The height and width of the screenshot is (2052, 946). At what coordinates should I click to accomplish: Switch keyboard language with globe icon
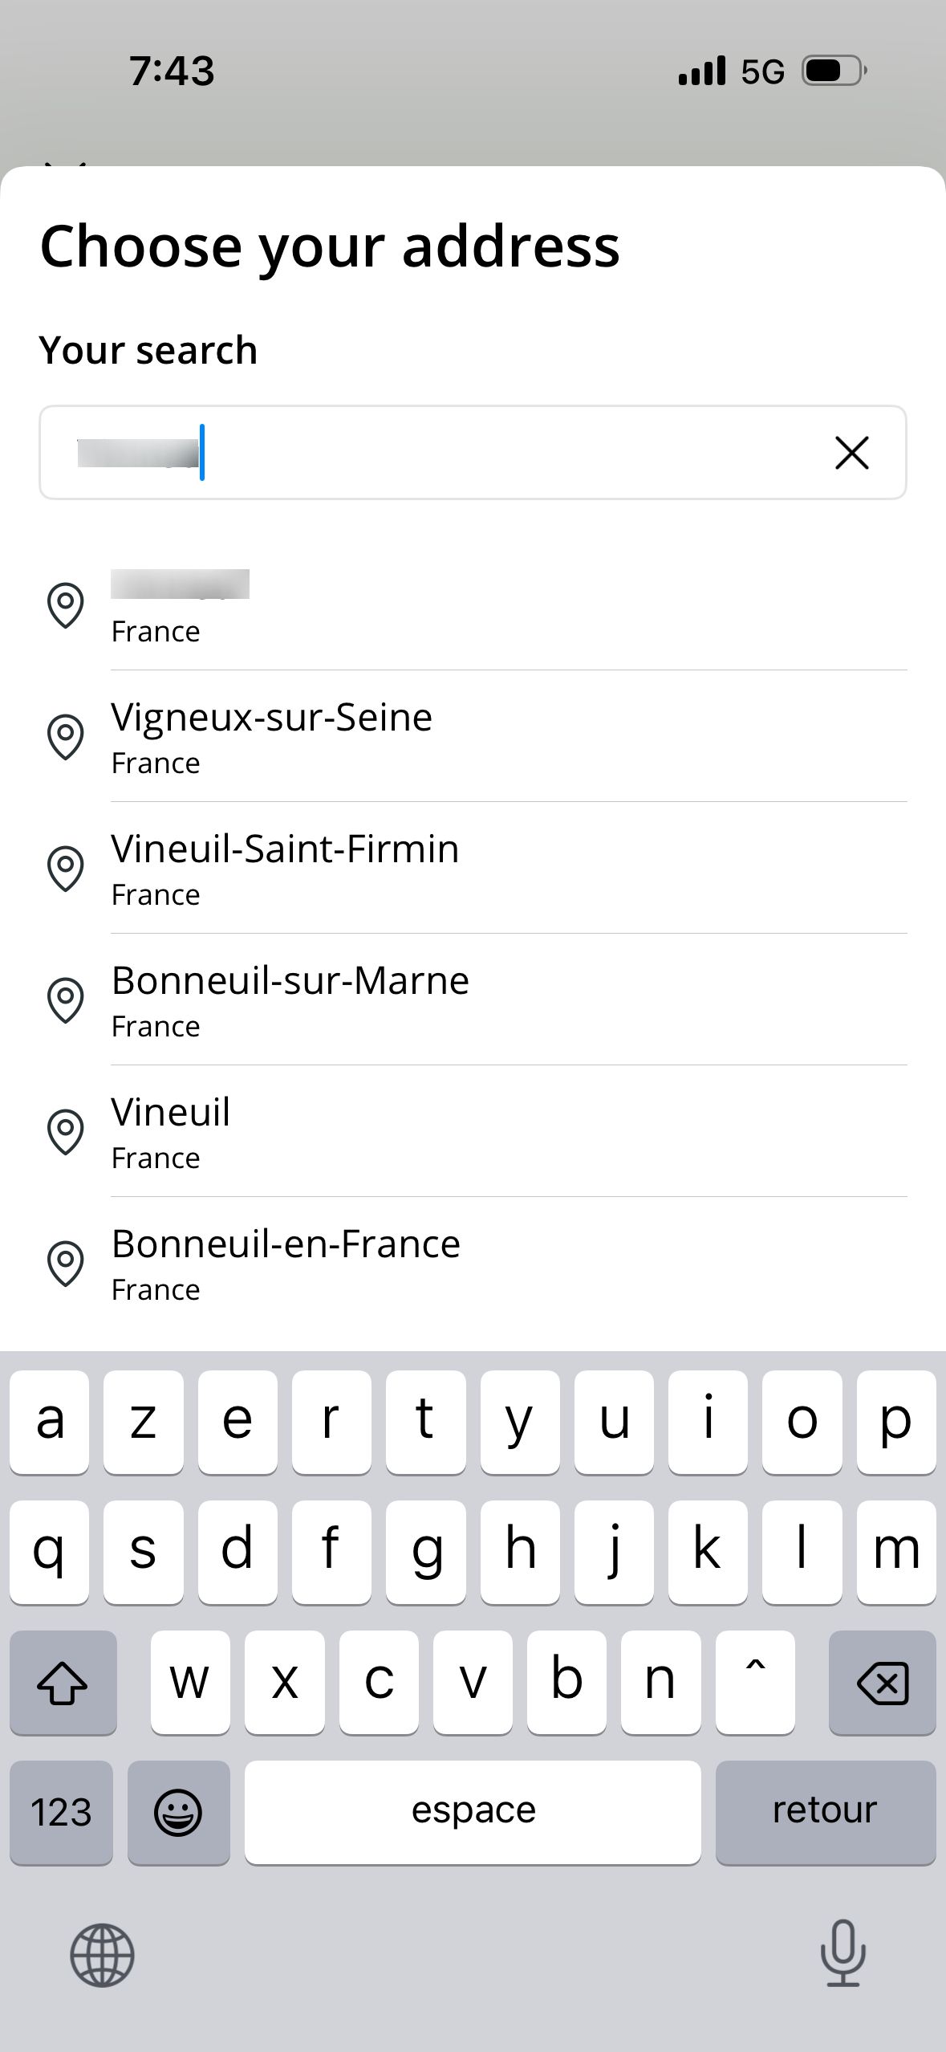(x=102, y=1955)
